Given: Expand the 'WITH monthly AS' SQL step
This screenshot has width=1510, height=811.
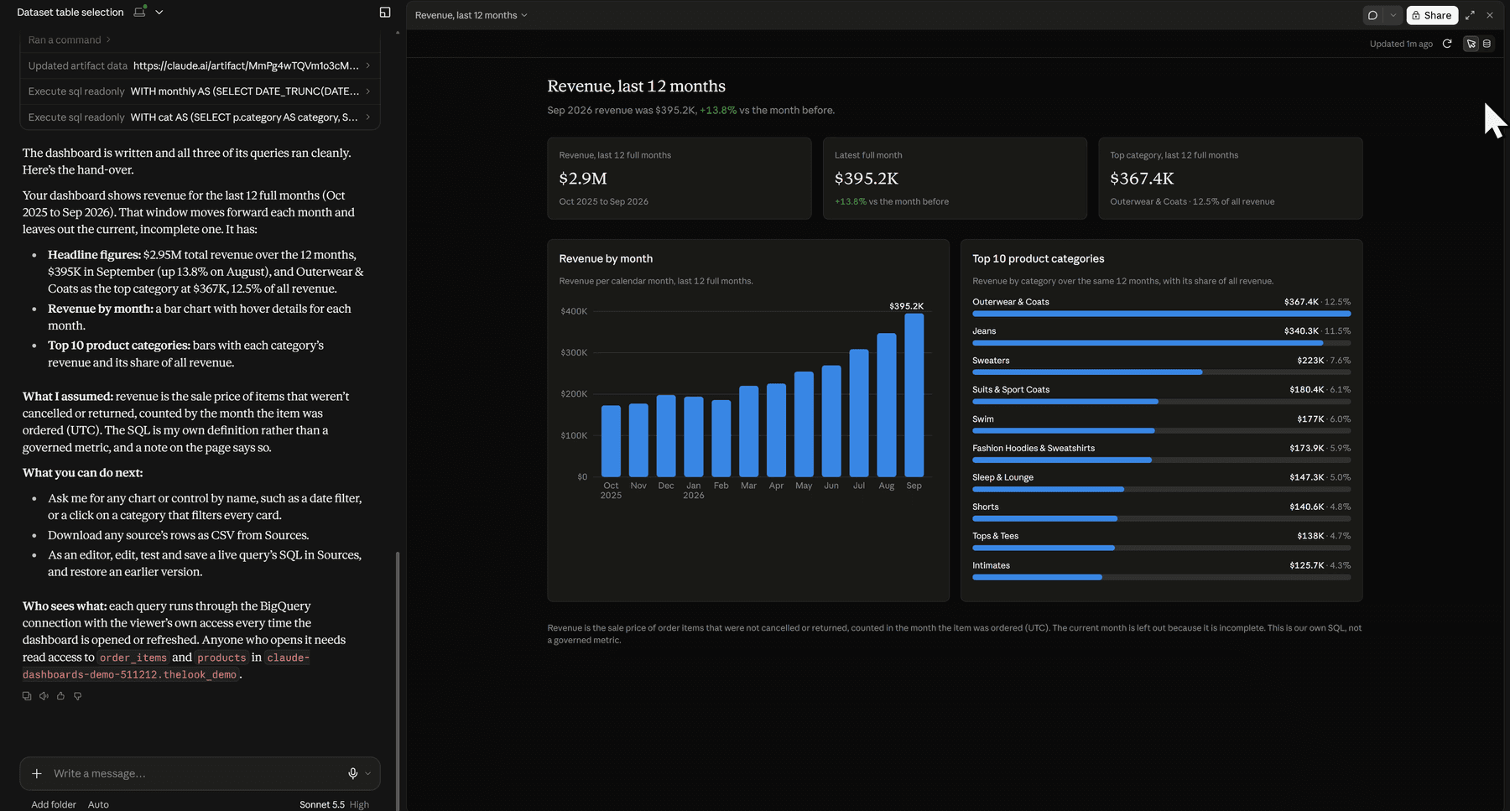Looking at the screenshot, I should point(200,91).
